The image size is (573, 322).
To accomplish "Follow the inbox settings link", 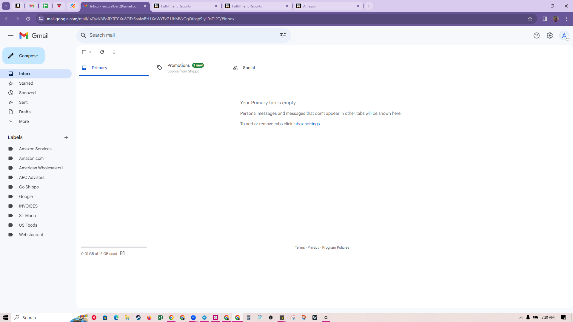I will click(x=306, y=124).
